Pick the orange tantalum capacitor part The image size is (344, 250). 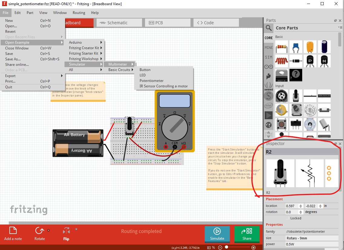coord(310,47)
